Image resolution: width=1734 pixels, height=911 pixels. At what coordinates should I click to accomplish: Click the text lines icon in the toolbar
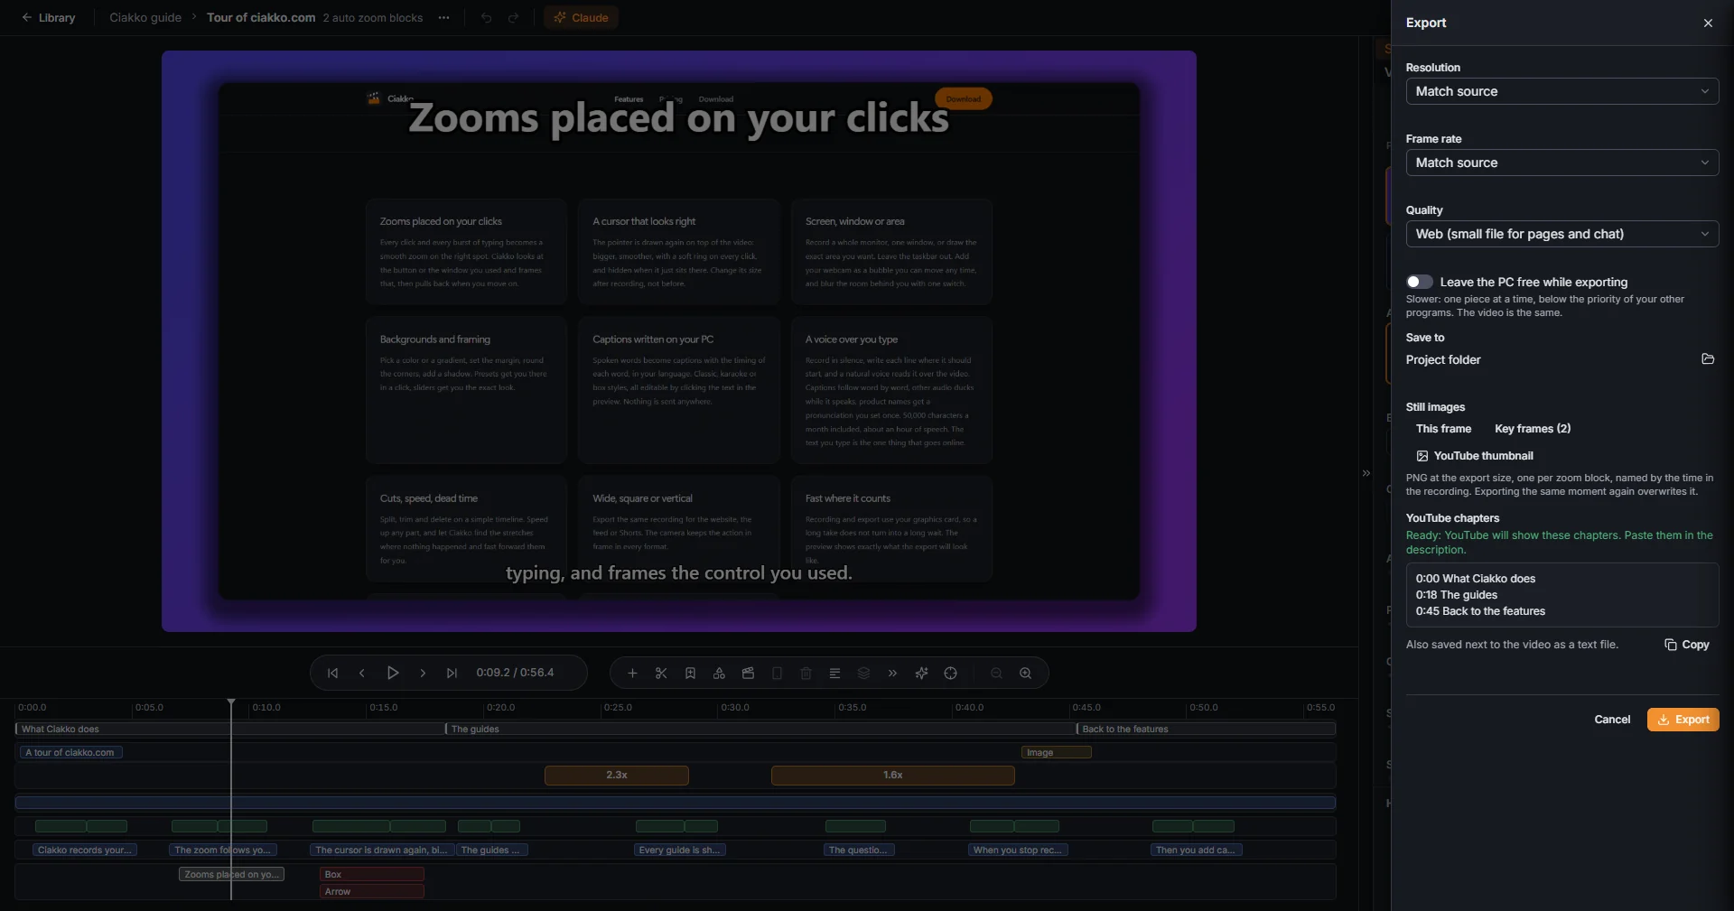coord(834,673)
